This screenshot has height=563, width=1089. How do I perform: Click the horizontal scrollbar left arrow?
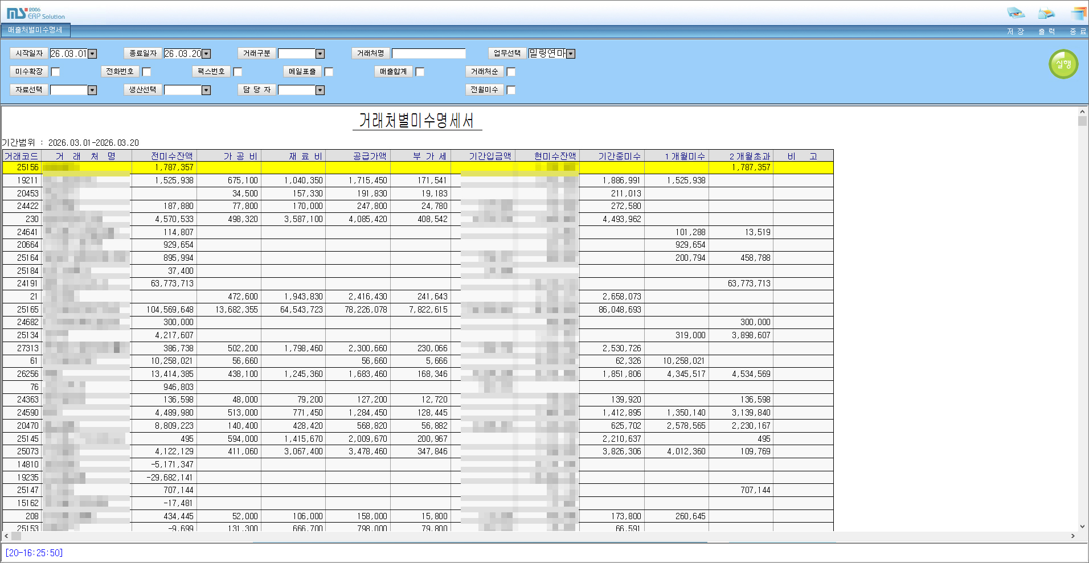click(x=6, y=536)
